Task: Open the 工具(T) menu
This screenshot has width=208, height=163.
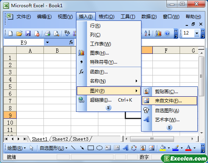Action: [x=128, y=17]
